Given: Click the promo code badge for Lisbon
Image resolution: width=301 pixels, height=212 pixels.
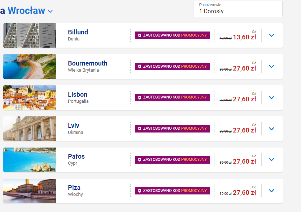Looking at the screenshot, I should [x=172, y=97].
